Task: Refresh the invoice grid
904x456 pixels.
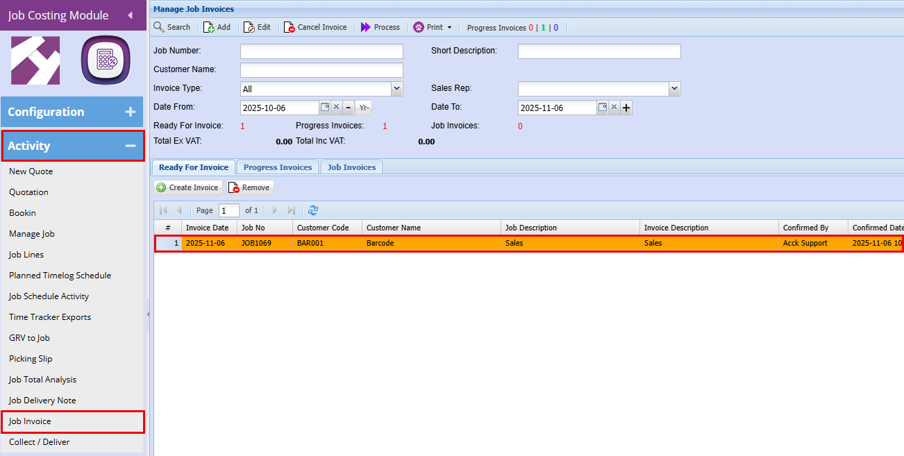Action: (313, 210)
